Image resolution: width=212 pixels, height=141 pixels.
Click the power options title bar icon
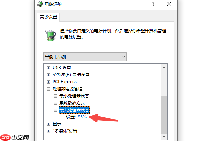point(40,4)
